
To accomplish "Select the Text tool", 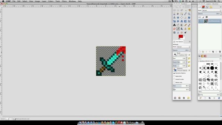I will [174, 25].
